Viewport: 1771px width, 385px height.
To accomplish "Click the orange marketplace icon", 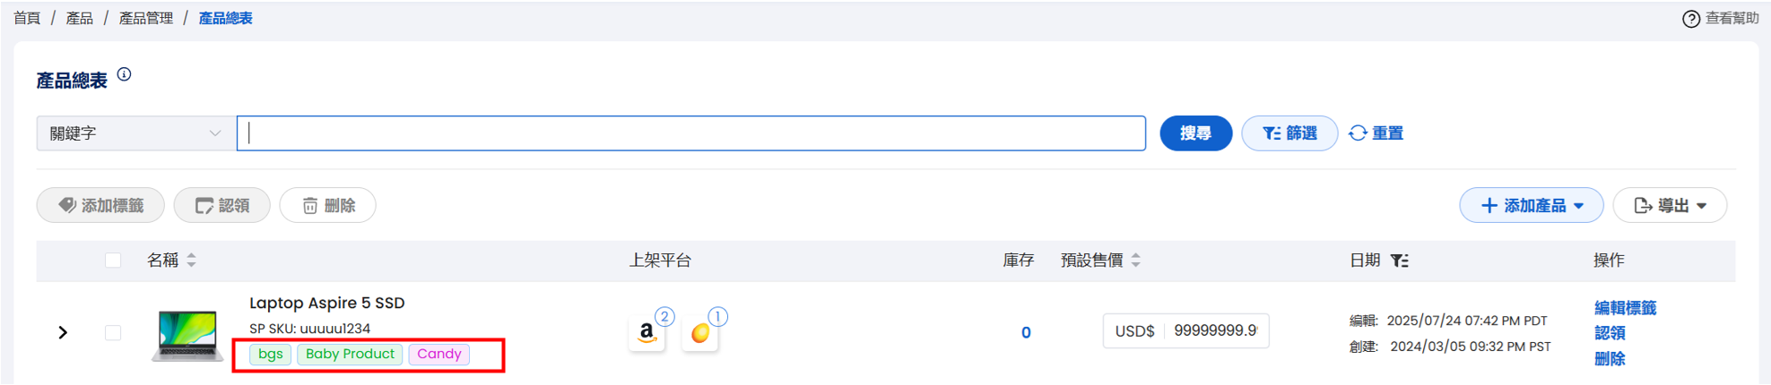I will coord(700,333).
